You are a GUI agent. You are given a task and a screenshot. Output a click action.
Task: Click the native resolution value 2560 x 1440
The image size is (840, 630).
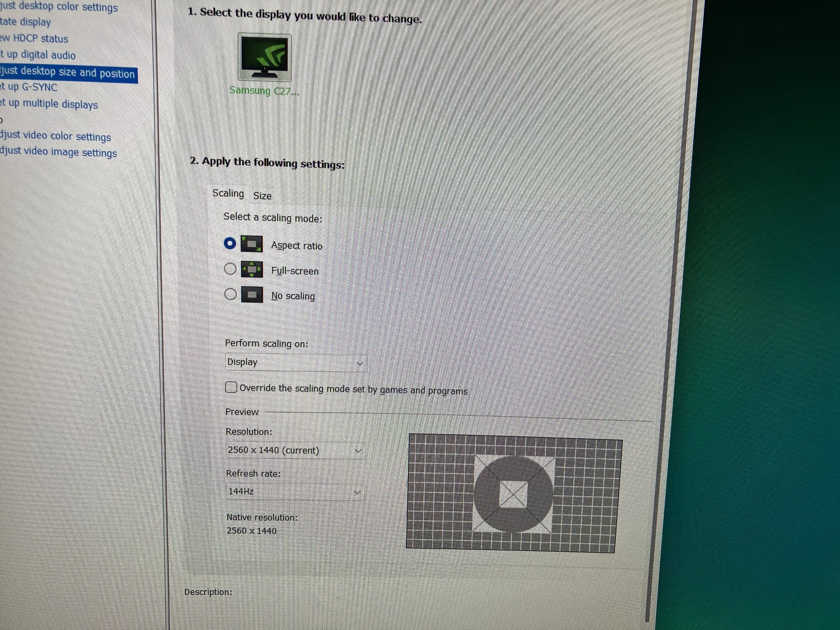pos(251,531)
